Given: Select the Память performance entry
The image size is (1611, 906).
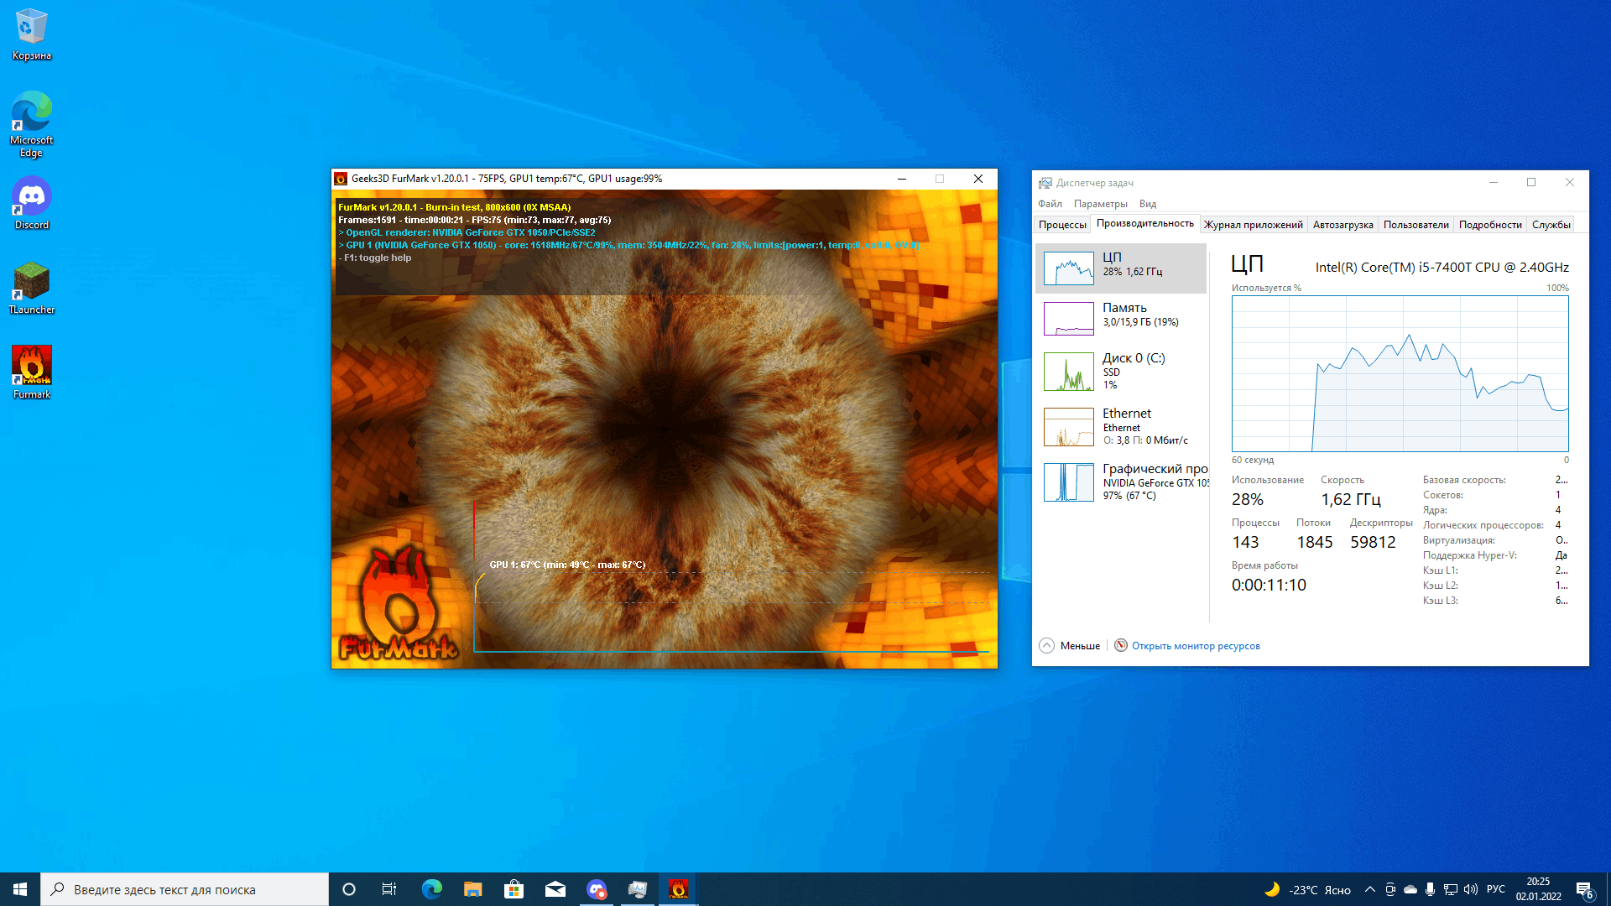Looking at the screenshot, I should [x=1121, y=319].
